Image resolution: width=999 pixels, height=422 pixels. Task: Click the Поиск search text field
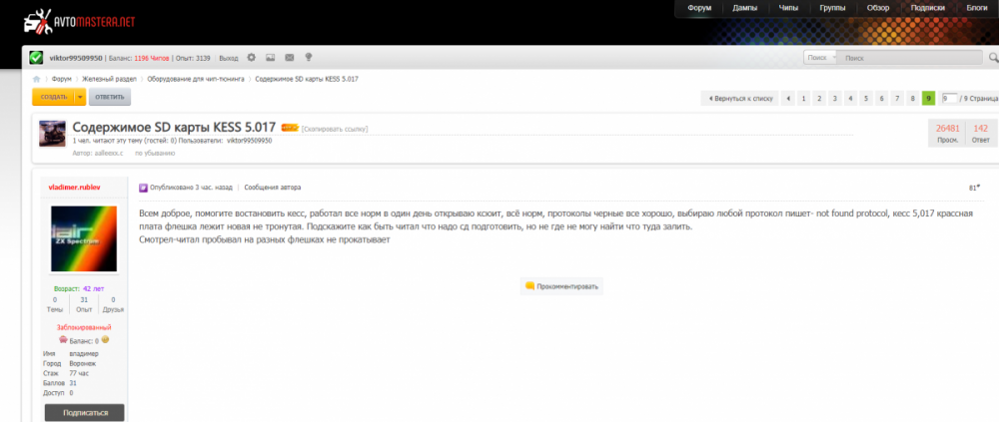point(910,58)
